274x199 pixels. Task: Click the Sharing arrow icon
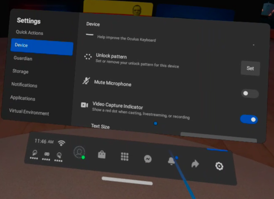coord(195,164)
